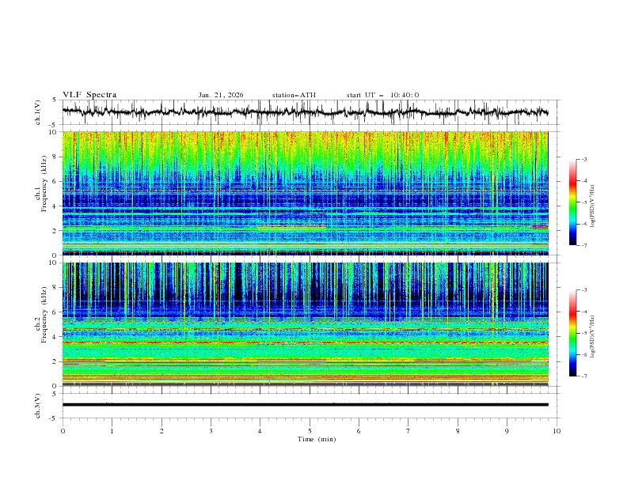Click the "-7" tick on lower color bar
627x484 pixels.
click(583, 376)
